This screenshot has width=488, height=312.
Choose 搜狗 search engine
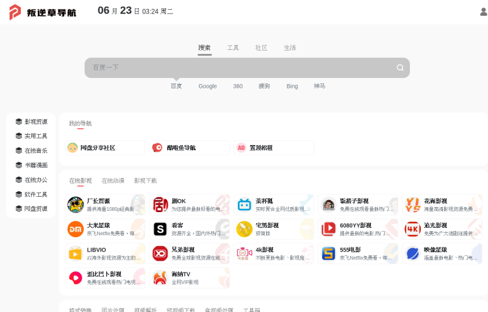tap(264, 86)
